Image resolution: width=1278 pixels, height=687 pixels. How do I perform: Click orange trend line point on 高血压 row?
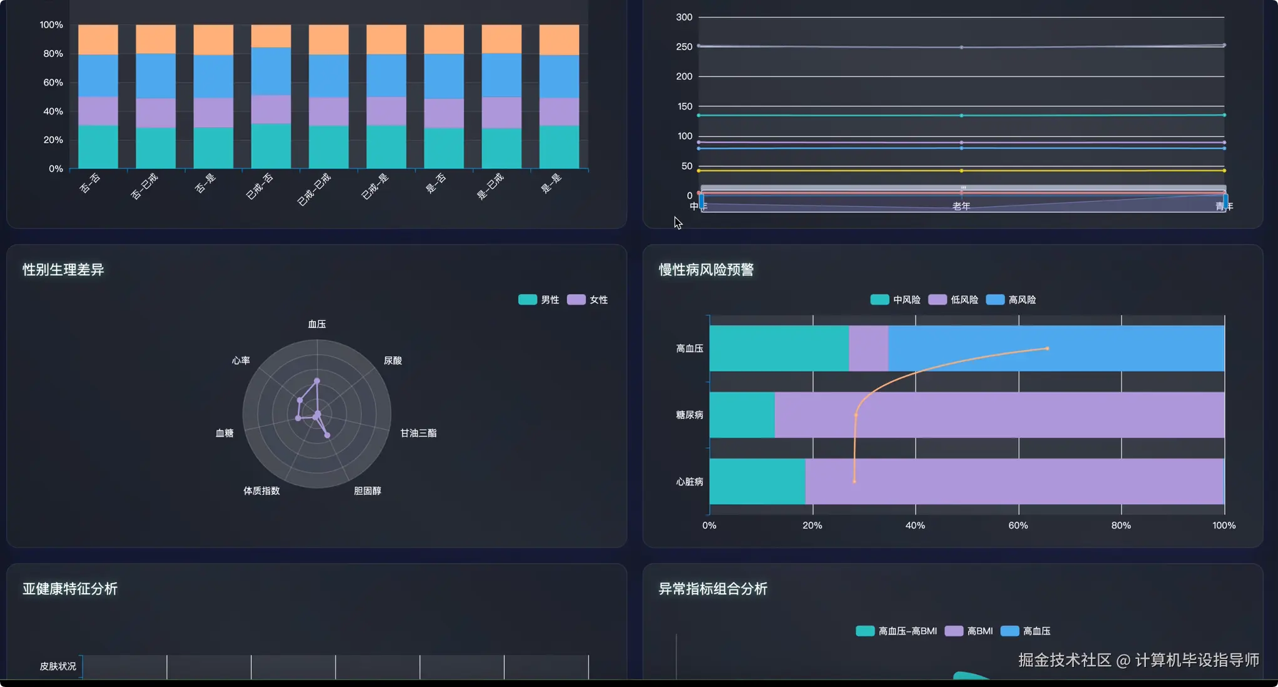pyautogui.click(x=1047, y=349)
